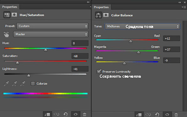Select the layer mask icon in Hue/Saturation panel
The width and height of the screenshot is (187, 117).
(14, 15)
